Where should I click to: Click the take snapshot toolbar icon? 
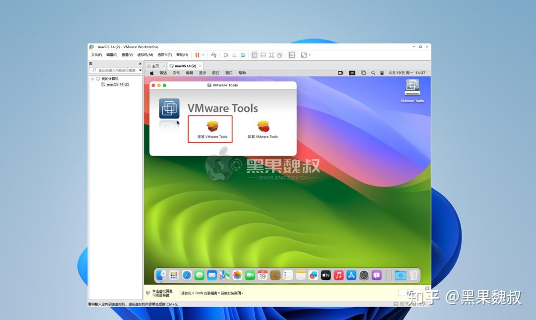(x=226, y=55)
